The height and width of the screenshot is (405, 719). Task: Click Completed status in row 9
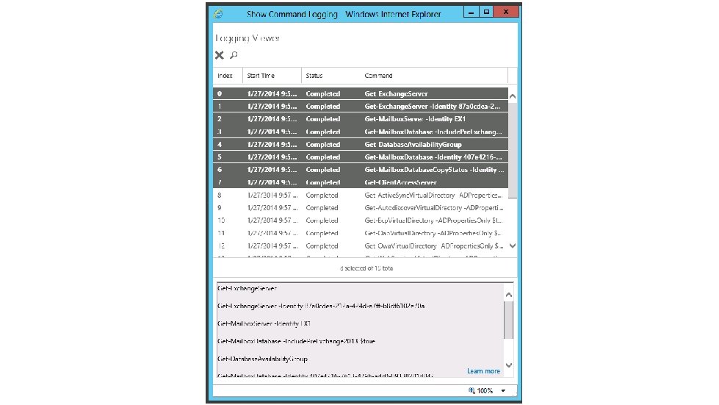click(x=322, y=208)
